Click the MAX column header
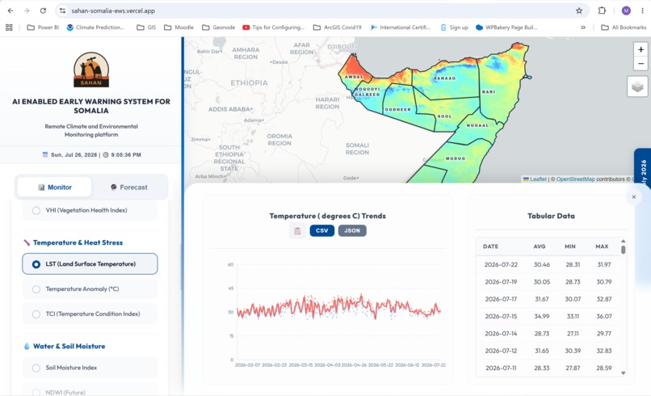The height and width of the screenshot is (396, 651). coord(602,246)
